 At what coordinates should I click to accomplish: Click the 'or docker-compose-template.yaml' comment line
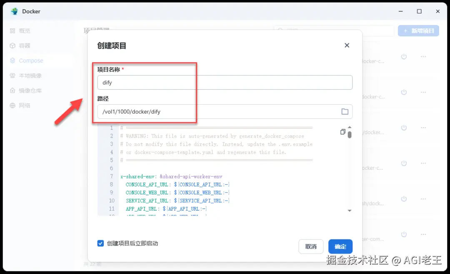(203, 152)
